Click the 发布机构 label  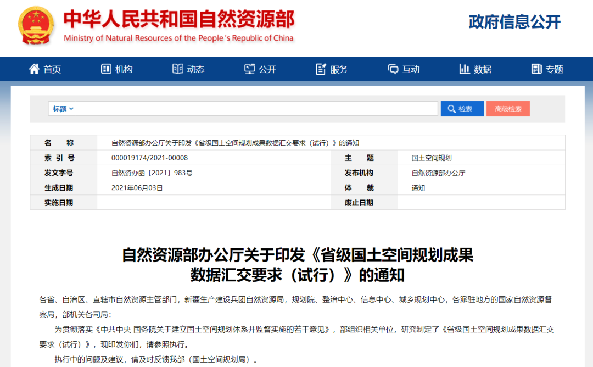pyautogui.click(x=359, y=173)
